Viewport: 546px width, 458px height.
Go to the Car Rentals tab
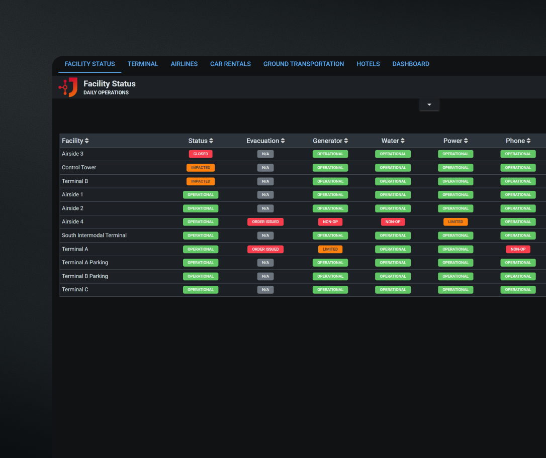230,64
